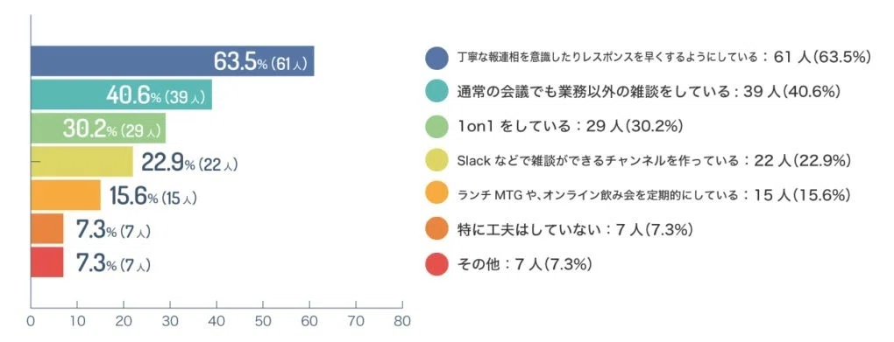Click the その他：7人 legend text

[x=524, y=264]
